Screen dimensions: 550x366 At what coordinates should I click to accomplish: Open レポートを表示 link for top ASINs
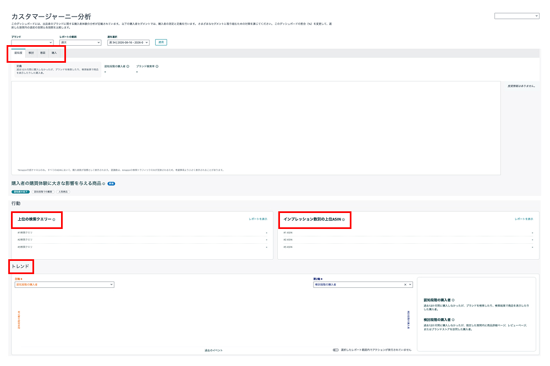[x=524, y=219]
